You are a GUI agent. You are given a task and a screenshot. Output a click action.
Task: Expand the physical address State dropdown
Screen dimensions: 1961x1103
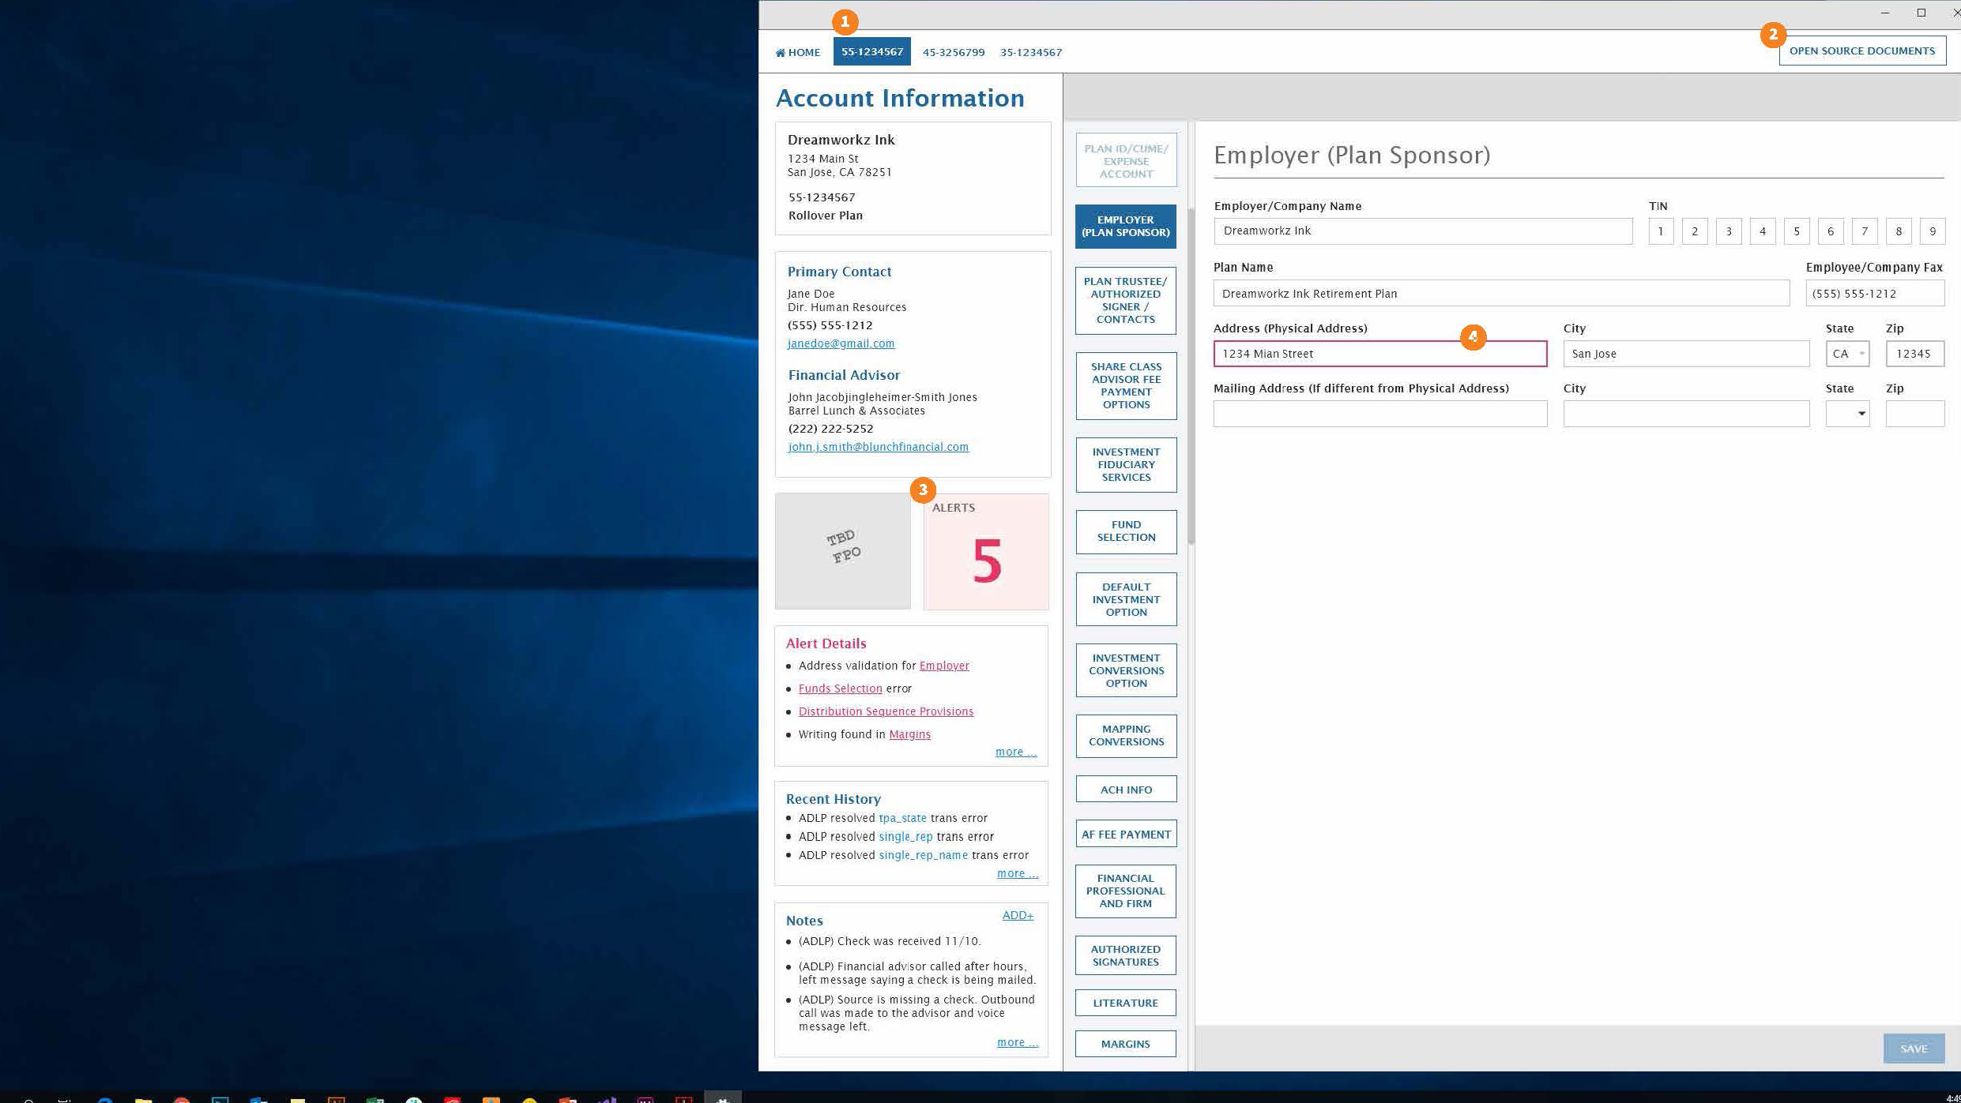(1847, 354)
